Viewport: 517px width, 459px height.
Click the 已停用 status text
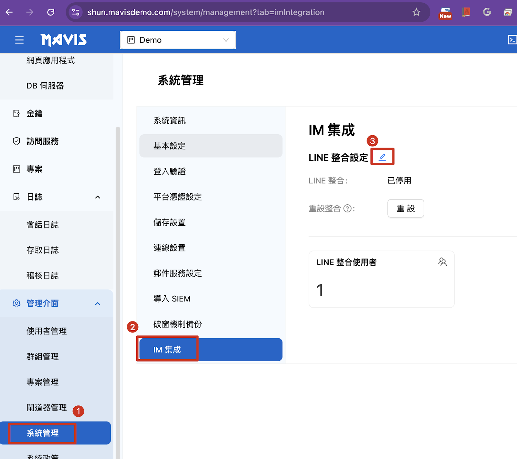tap(399, 180)
